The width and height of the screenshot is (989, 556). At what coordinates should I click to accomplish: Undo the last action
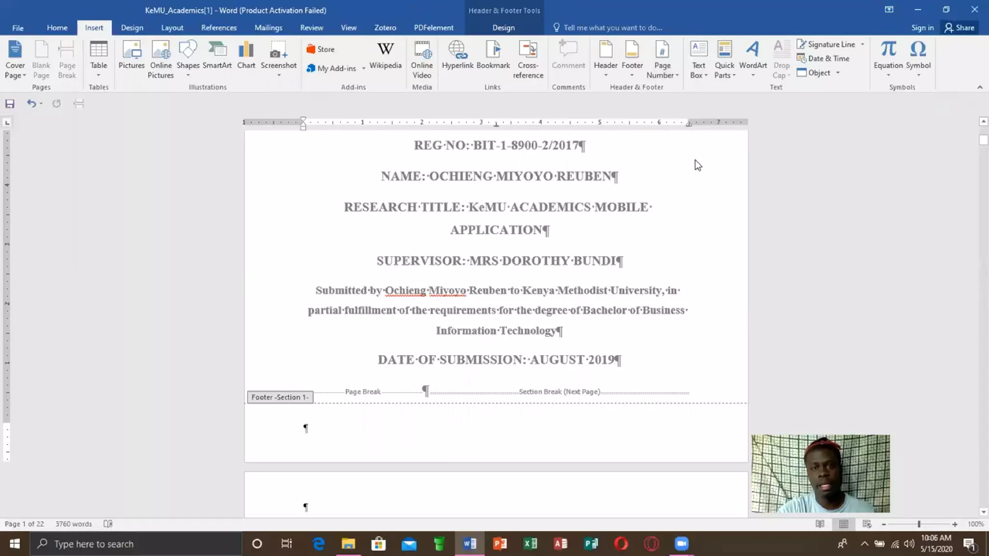31,103
